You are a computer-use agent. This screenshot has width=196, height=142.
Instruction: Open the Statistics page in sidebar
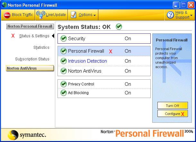41,48
